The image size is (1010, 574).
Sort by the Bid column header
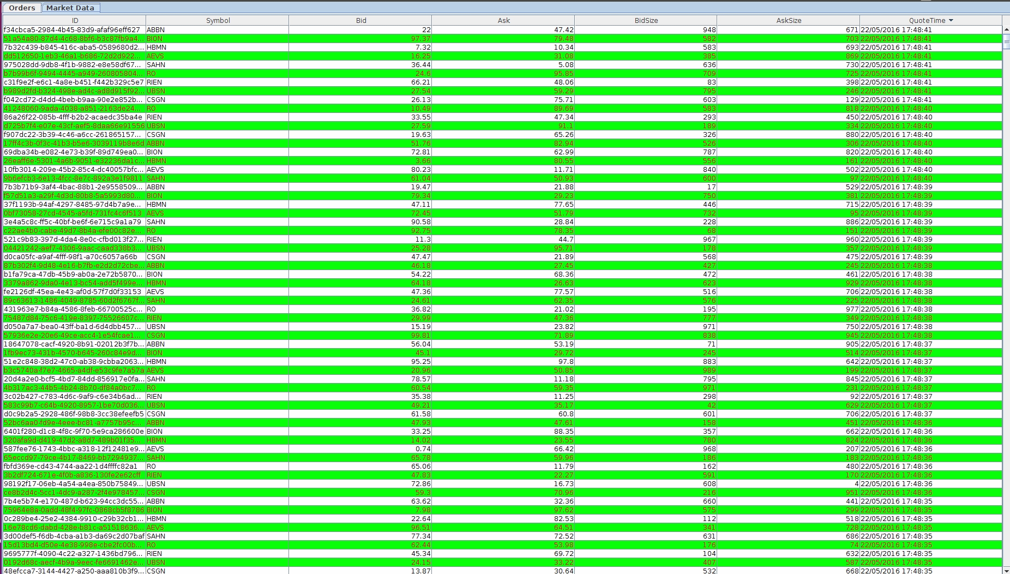coord(360,20)
